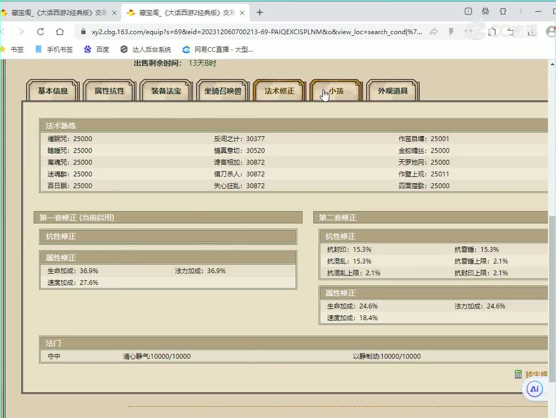Click the browser forward arrow
This screenshot has width=556, height=418.
(21, 32)
